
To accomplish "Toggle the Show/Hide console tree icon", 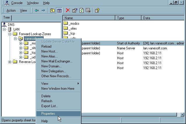I will [x=59, y=11].
